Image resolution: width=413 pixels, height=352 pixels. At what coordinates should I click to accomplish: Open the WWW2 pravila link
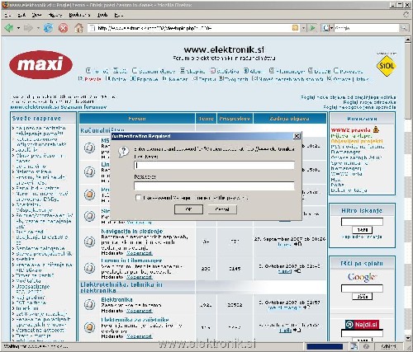point(350,130)
